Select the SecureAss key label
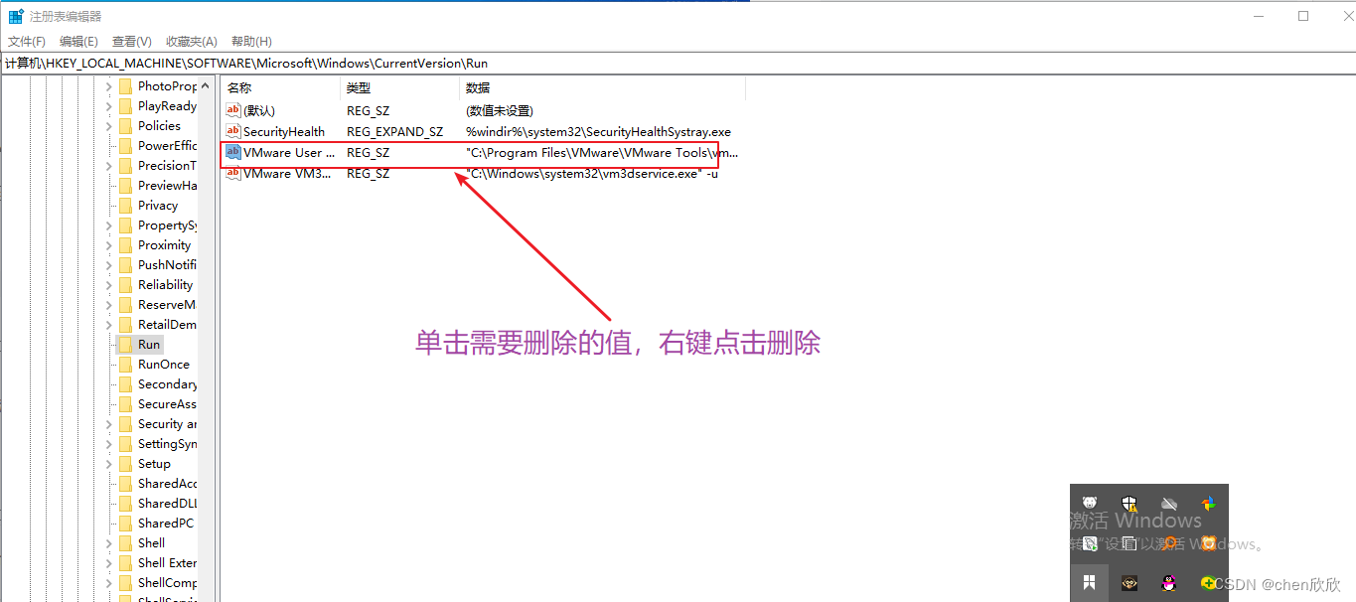Viewport: 1356px width, 602px height. tap(167, 404)
